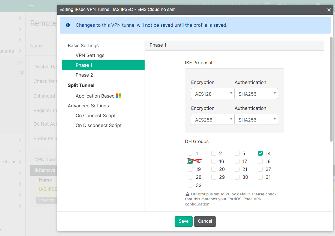This screenshot has height=236, width=335.
Task: Click the dialog's vertical scrollbar
Action: click(331, 89)
